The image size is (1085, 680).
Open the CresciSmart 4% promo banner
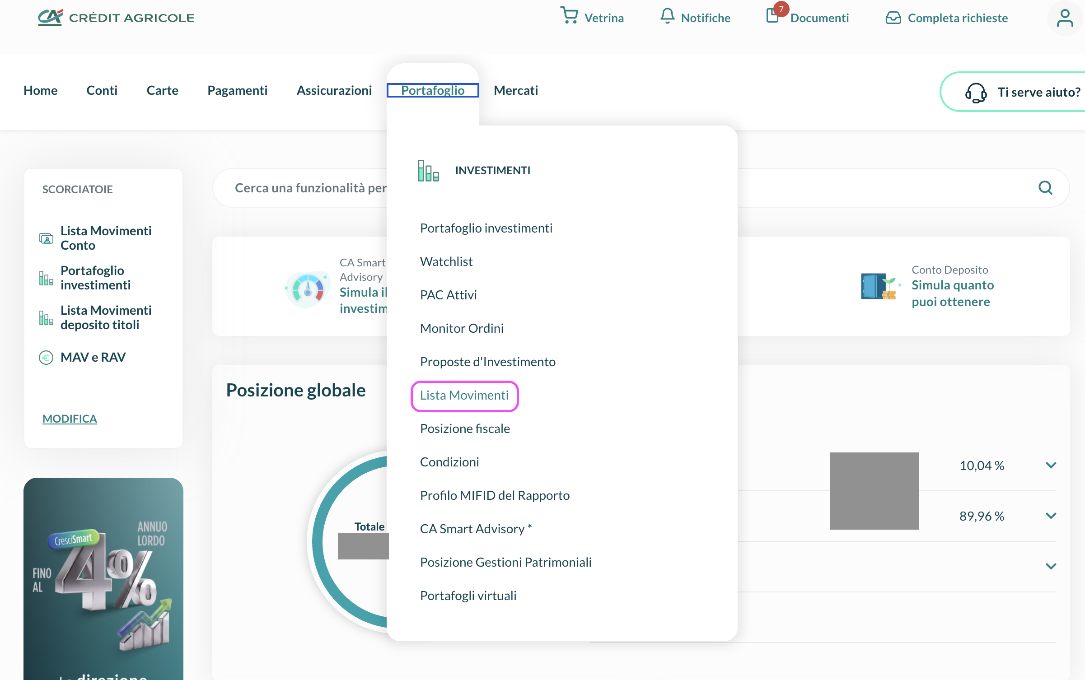pyautogui.click(x=103, y=579)
